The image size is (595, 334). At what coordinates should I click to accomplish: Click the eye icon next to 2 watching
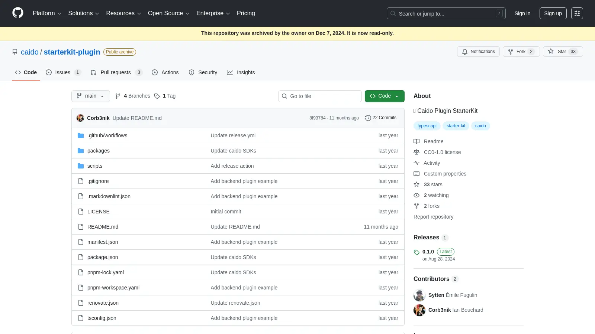pyautogui.click(x=416, y=195)
